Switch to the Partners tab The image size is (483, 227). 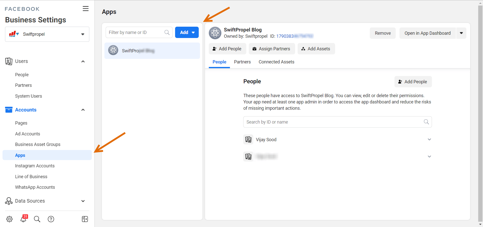tap(242, 62)
